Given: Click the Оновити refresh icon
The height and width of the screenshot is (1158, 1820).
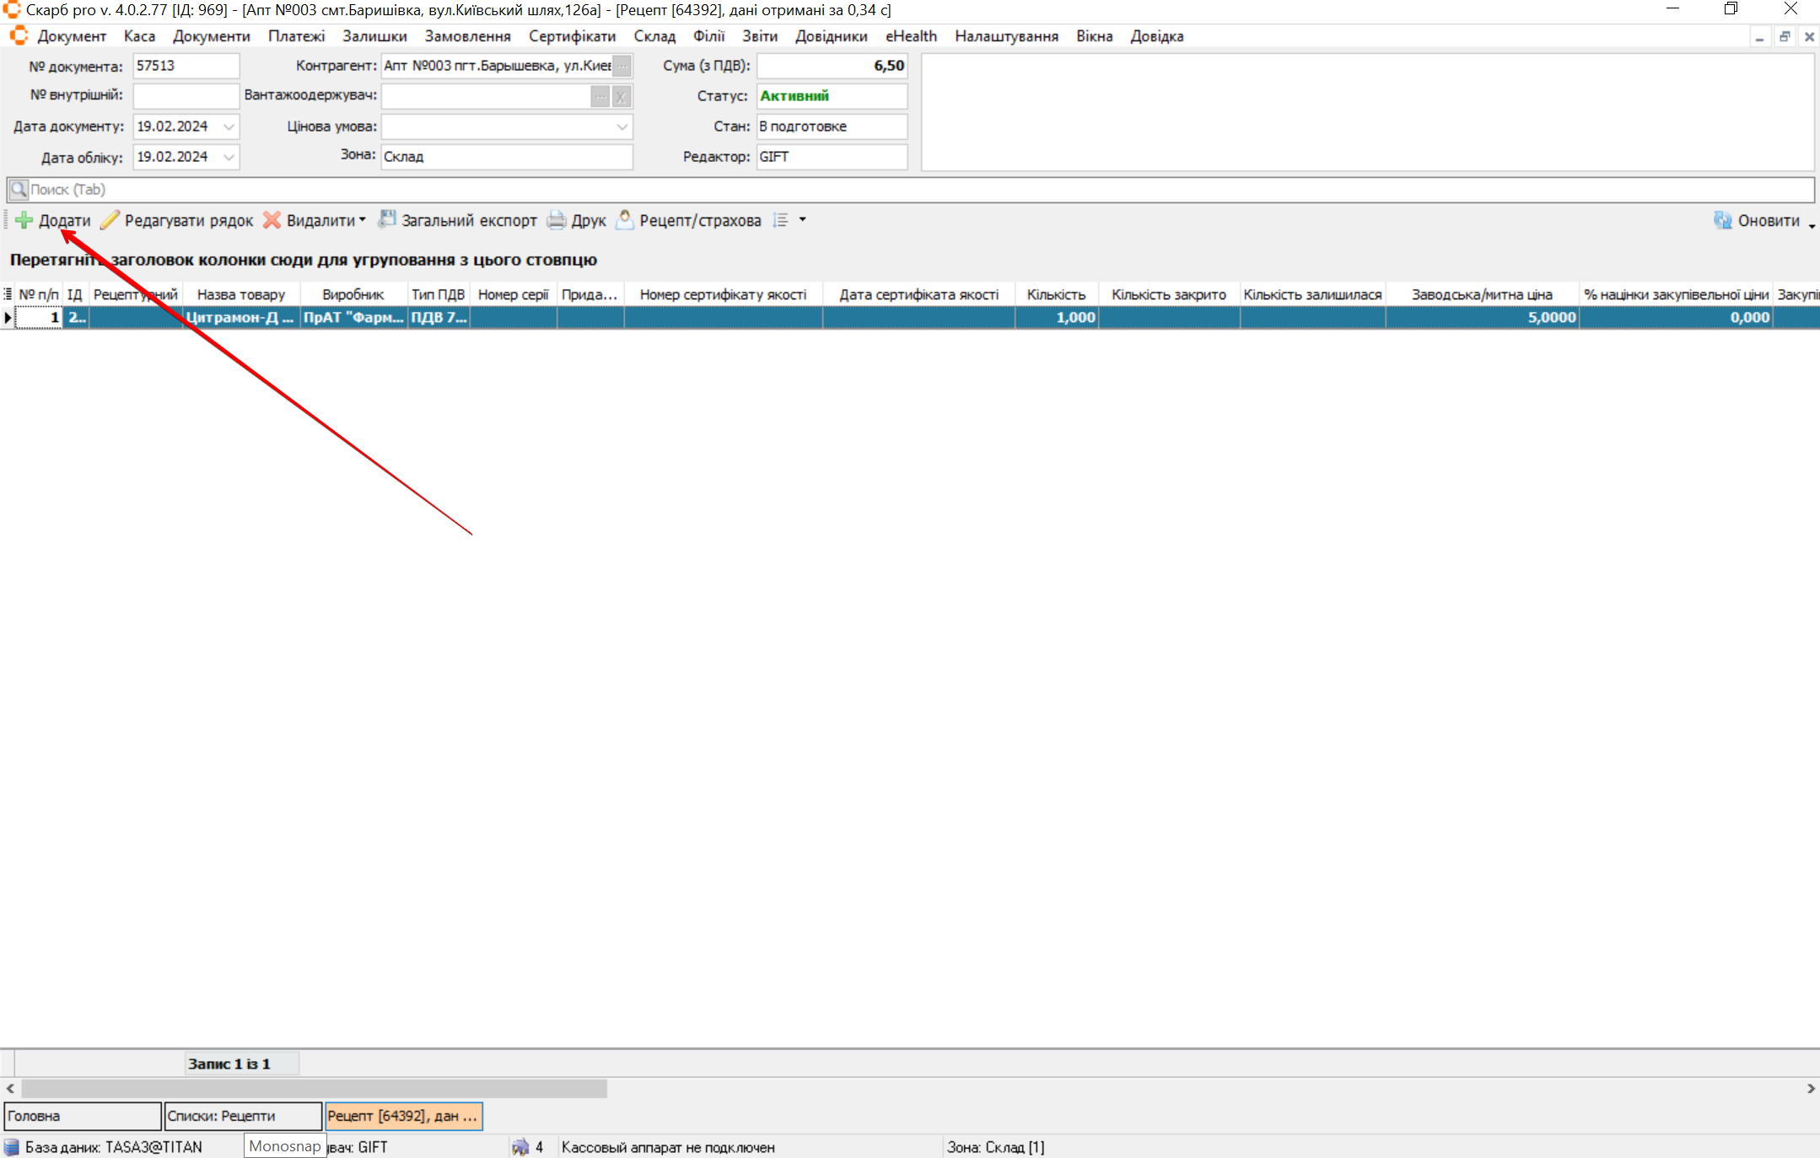Looking at the screenshot, I should [1722, 220].
